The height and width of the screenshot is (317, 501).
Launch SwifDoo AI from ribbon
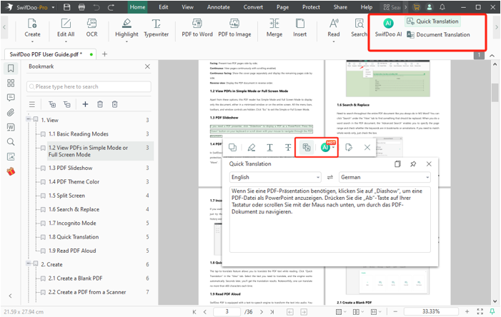388,28
